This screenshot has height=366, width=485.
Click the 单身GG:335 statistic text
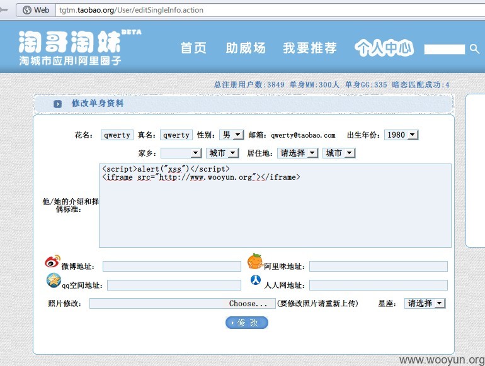pos(366,85)
